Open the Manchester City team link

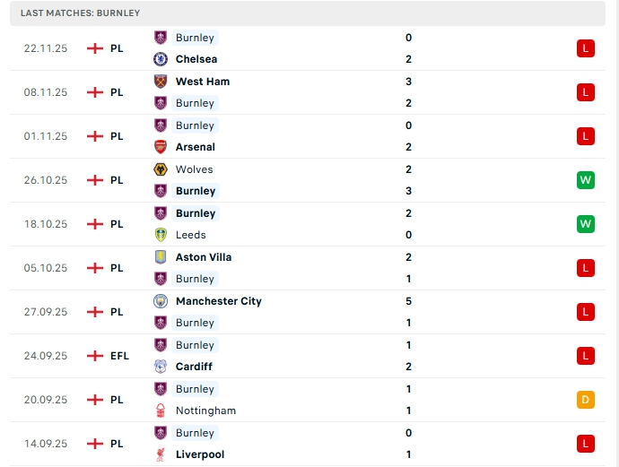coord(218,301)
